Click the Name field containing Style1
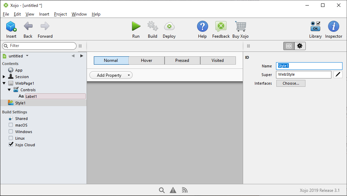 (309, 66)
